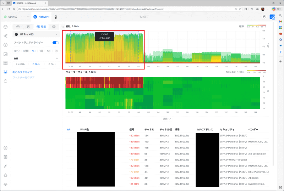Click the Protect camera application icon
This screenshot has width=284, height=191.
point(56,17)
